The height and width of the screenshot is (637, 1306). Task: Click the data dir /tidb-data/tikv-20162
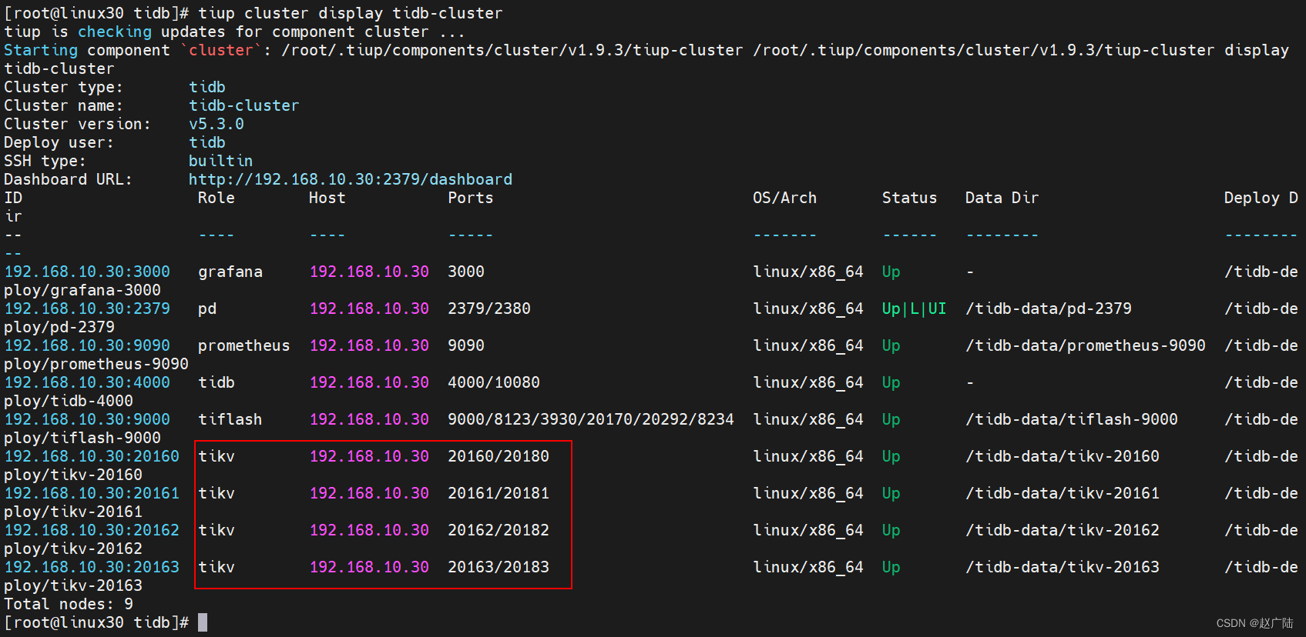(x=1063, y=530)
